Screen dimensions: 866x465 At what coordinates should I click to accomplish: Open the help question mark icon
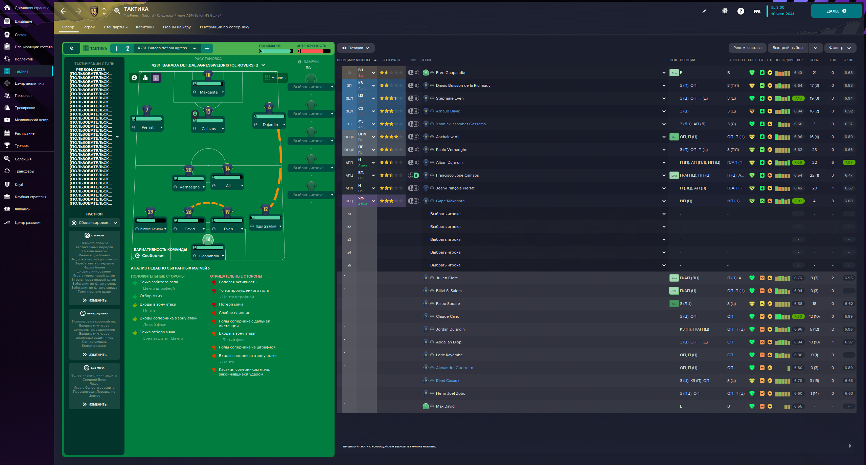coord(741,11)
